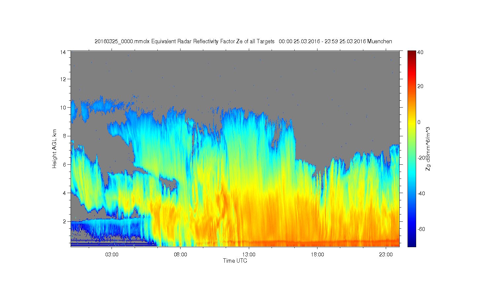This screenshot has height=297, width=495.
Task: Click the dark red top of the colorbar
Action: pos(411,53)
